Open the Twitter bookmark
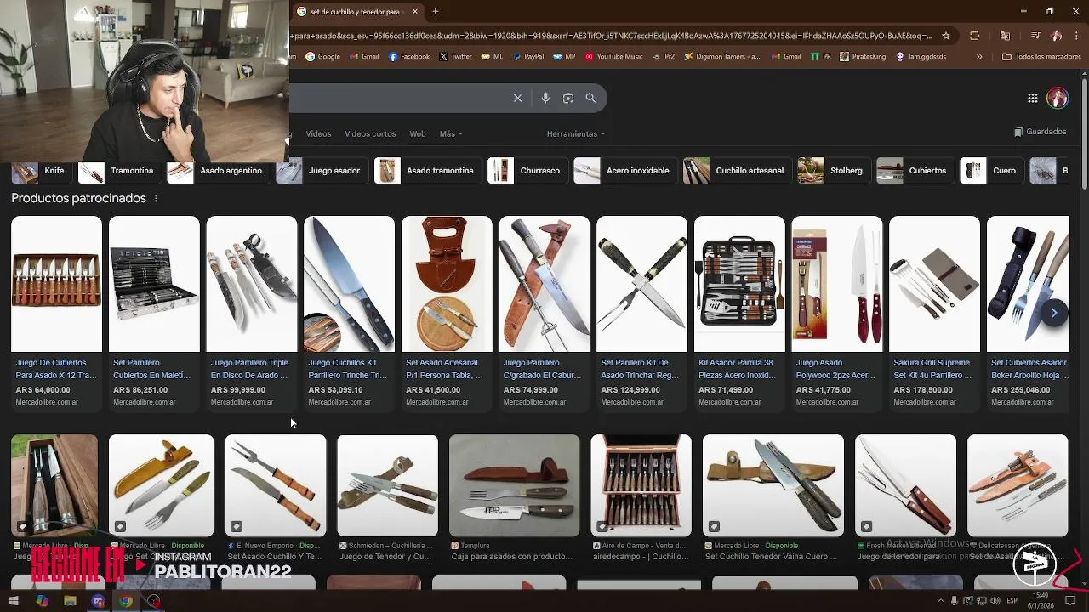The height and width of the screenshot is (612, 1089). pos(455,57)
